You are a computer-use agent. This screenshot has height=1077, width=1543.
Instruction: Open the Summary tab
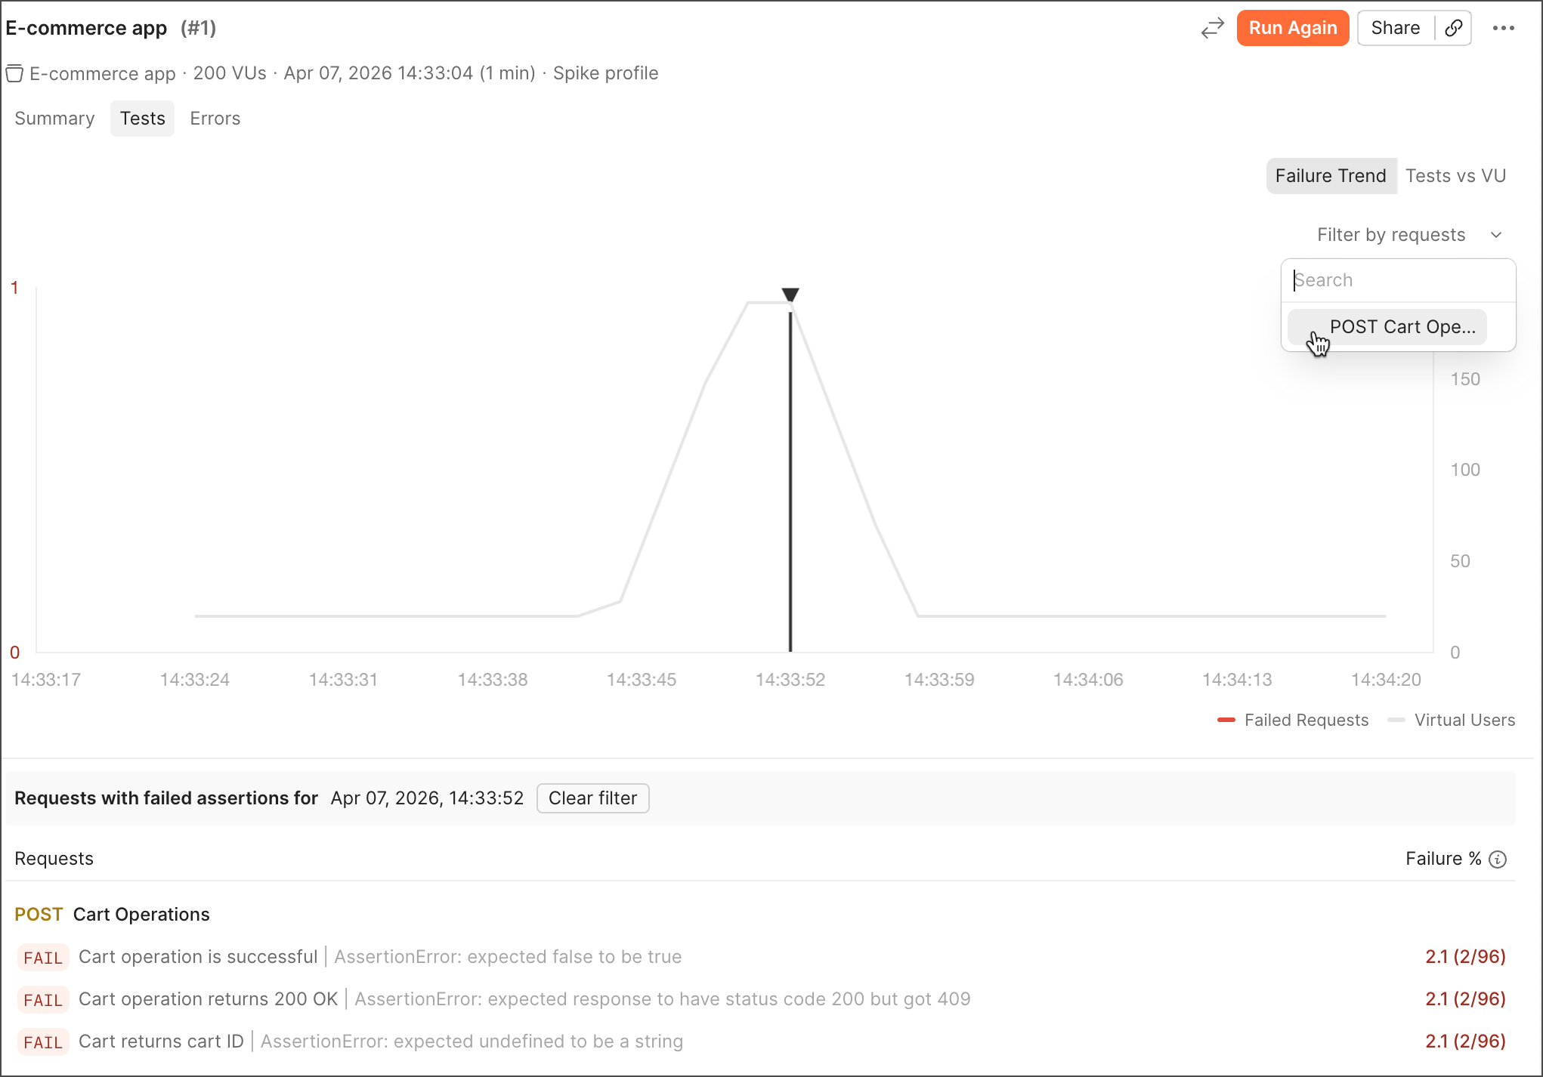(x=54, y=118)
